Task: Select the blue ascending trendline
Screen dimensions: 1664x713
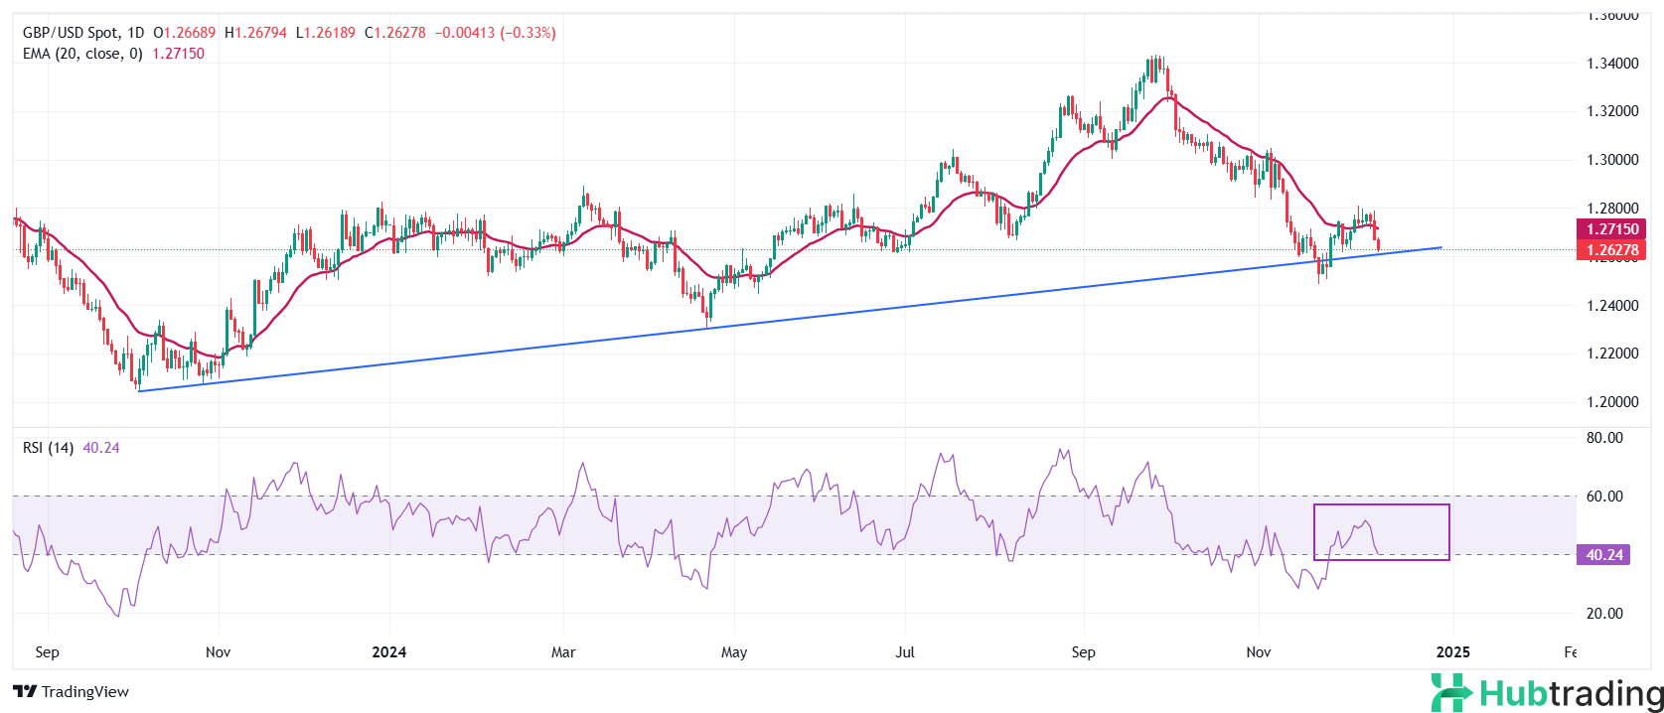Action: pos(795,318)
